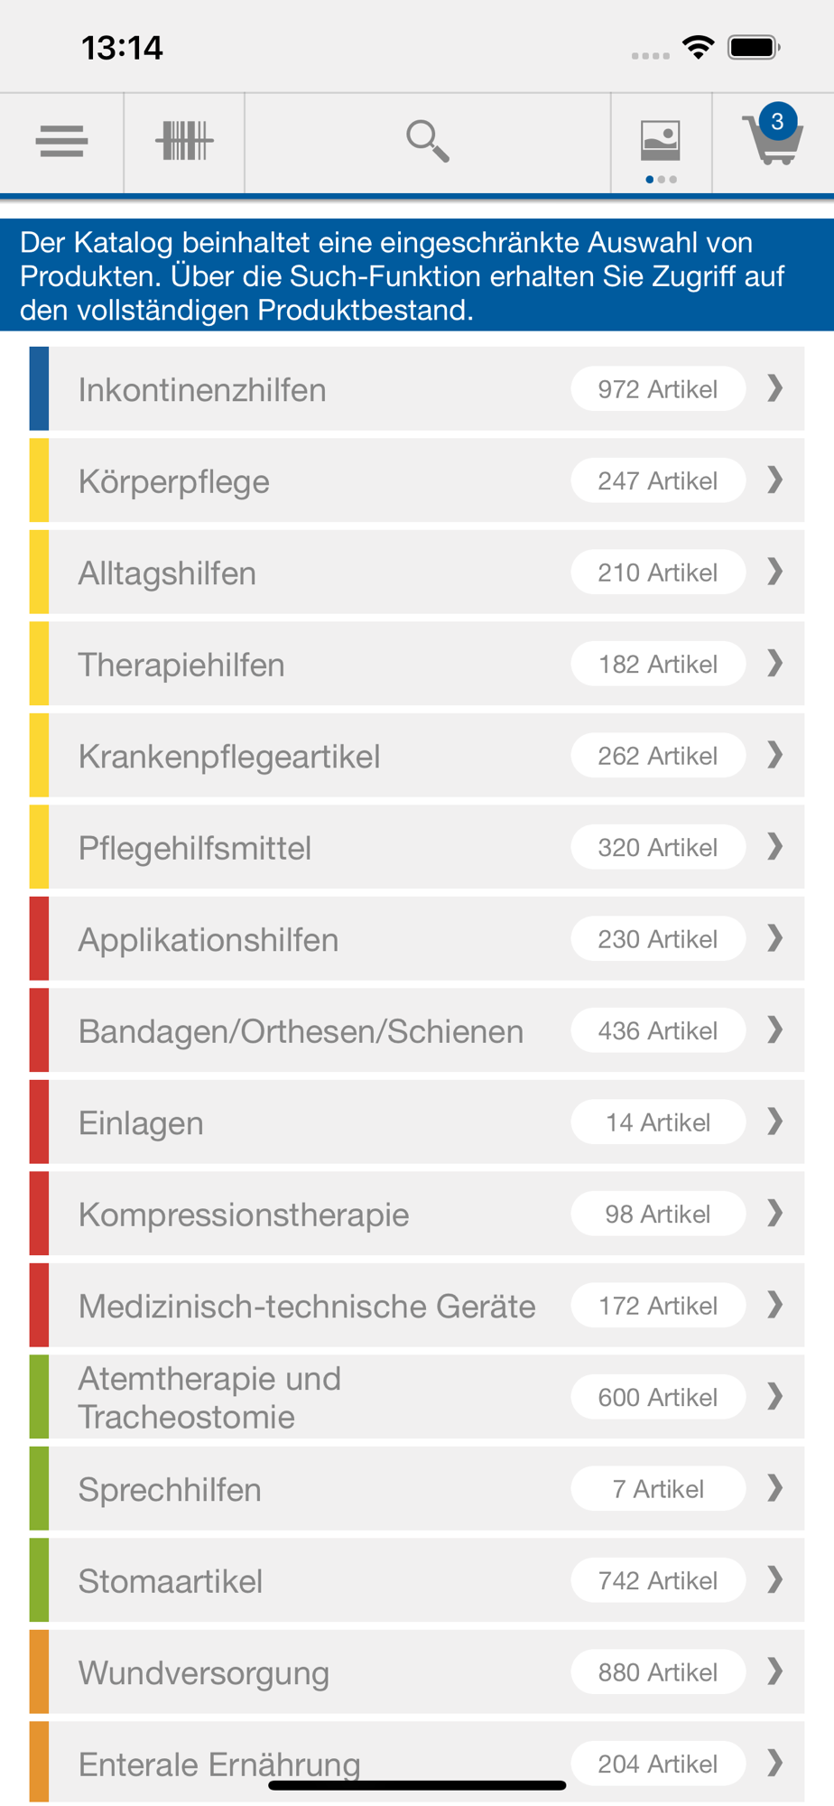This screenshot has width=834, height=1806.
Task: Open search with the magnifier icon
Action: pyautogui.click(x=428, y=141)
